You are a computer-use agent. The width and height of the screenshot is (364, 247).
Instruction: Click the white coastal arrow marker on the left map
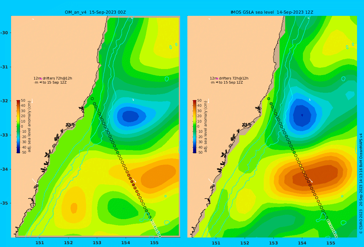coord(35,182)
